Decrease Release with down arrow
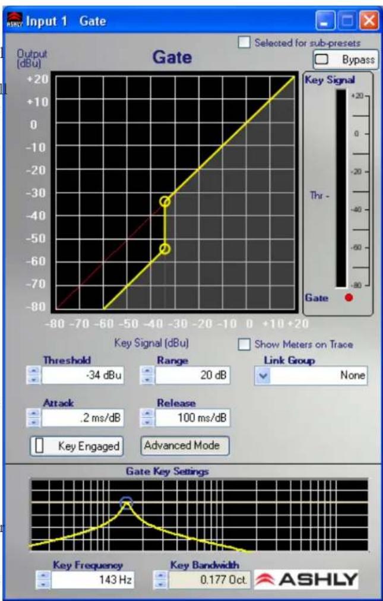383x601 pixels. [147, 422]
